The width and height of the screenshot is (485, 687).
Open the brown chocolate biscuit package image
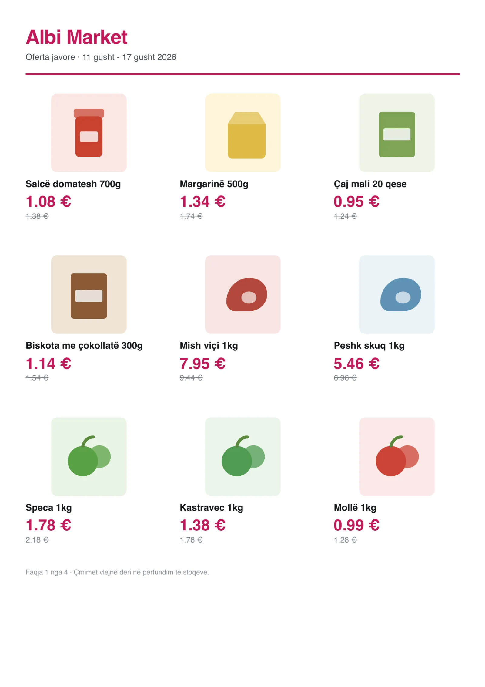tap(89, 294)
